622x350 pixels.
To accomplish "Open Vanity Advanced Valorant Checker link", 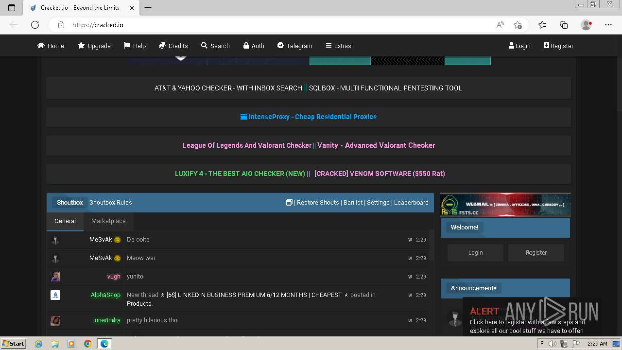I will 376,145.
